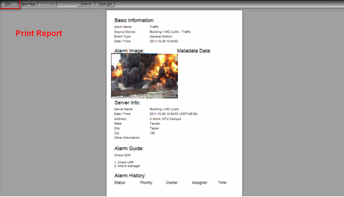
Task: Click the Print button
Action: point(9,4)
